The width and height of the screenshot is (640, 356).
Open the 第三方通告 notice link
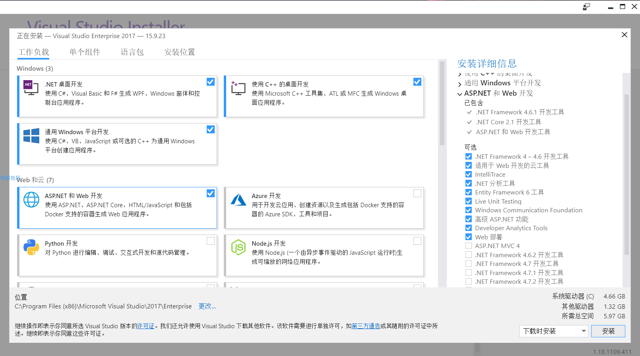click(x=366, y=326)
